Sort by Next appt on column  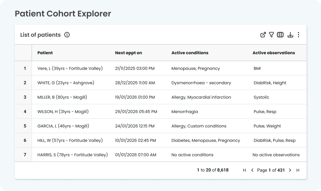coord(128,53)
